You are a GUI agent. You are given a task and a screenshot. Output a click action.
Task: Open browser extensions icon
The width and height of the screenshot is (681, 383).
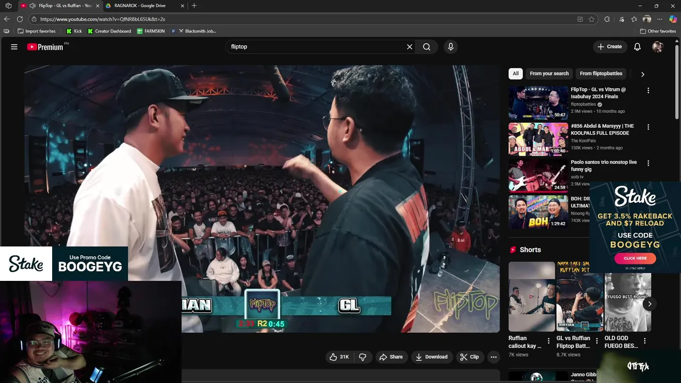tap(607, 19)
